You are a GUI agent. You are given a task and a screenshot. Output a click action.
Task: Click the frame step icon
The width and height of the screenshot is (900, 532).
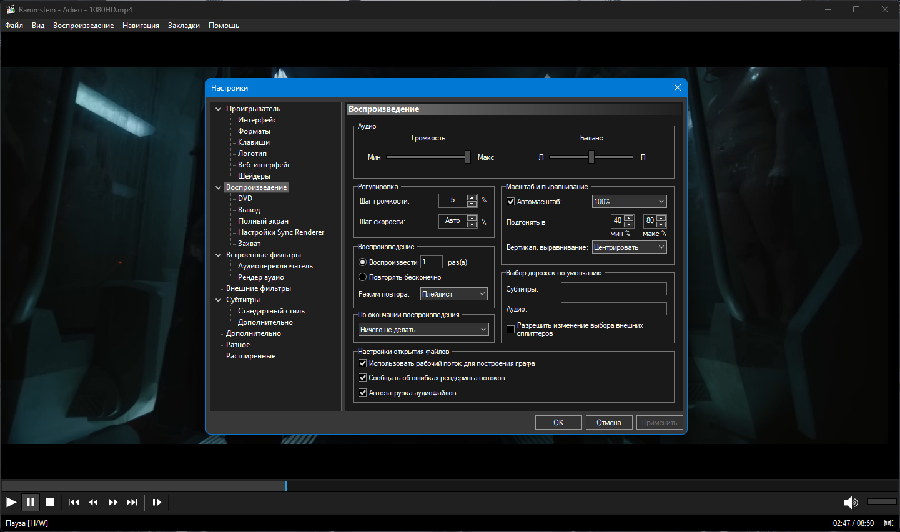[157, 502]
